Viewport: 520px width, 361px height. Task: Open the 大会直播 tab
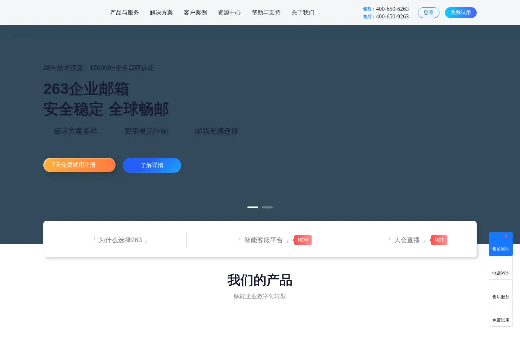407,240
